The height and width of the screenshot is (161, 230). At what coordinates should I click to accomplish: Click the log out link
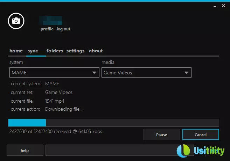(x=63, y=29)
